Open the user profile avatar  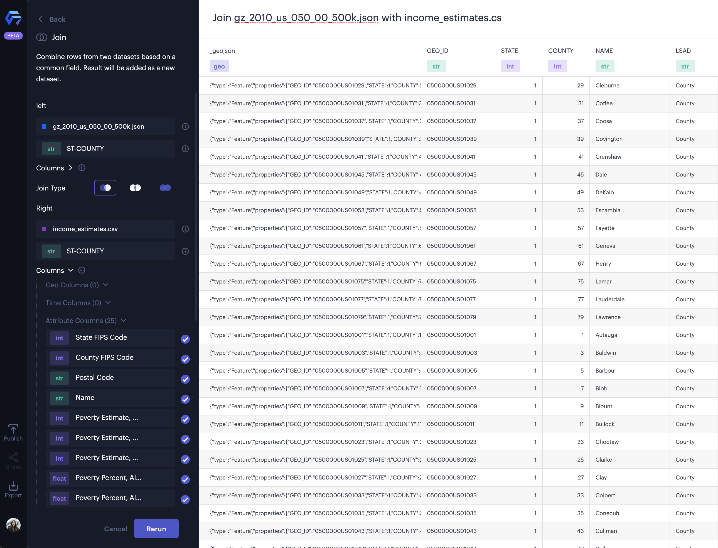[13, 525]
